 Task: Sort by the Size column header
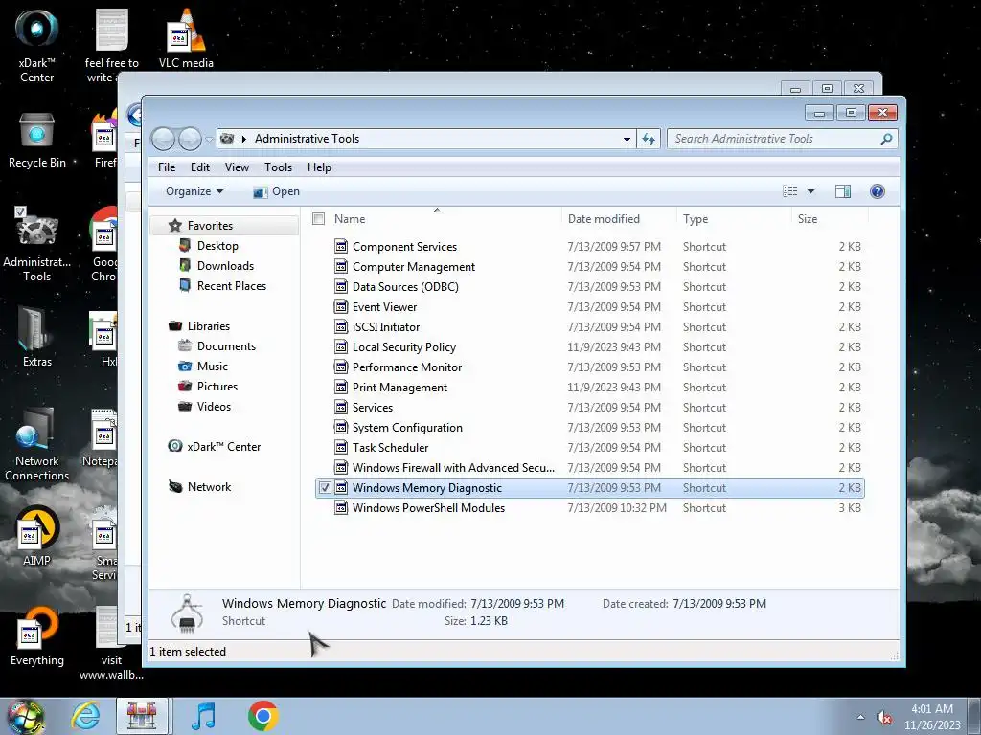click(831, 219)
